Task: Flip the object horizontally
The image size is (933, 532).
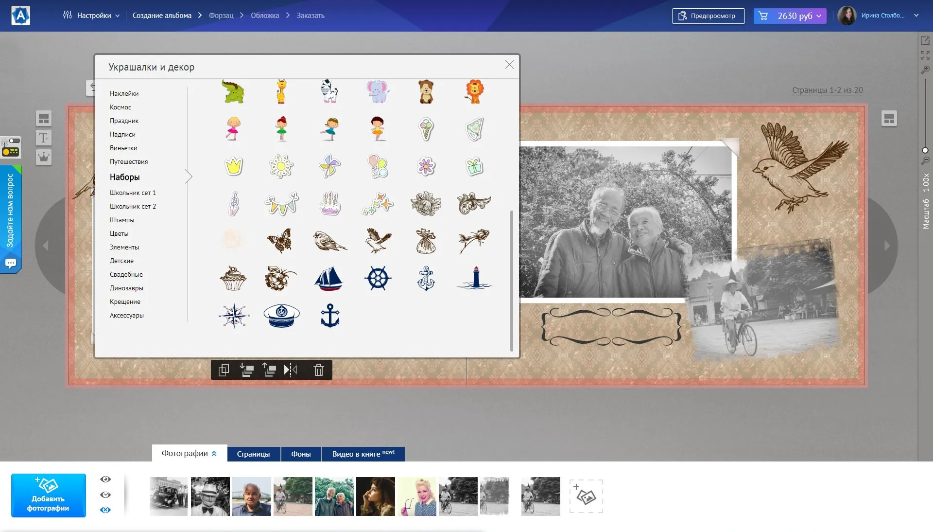Action: point(291,370)
